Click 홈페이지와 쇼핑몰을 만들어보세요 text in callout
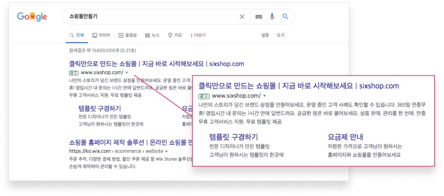 pyautogui.click(x=364, y=155)
